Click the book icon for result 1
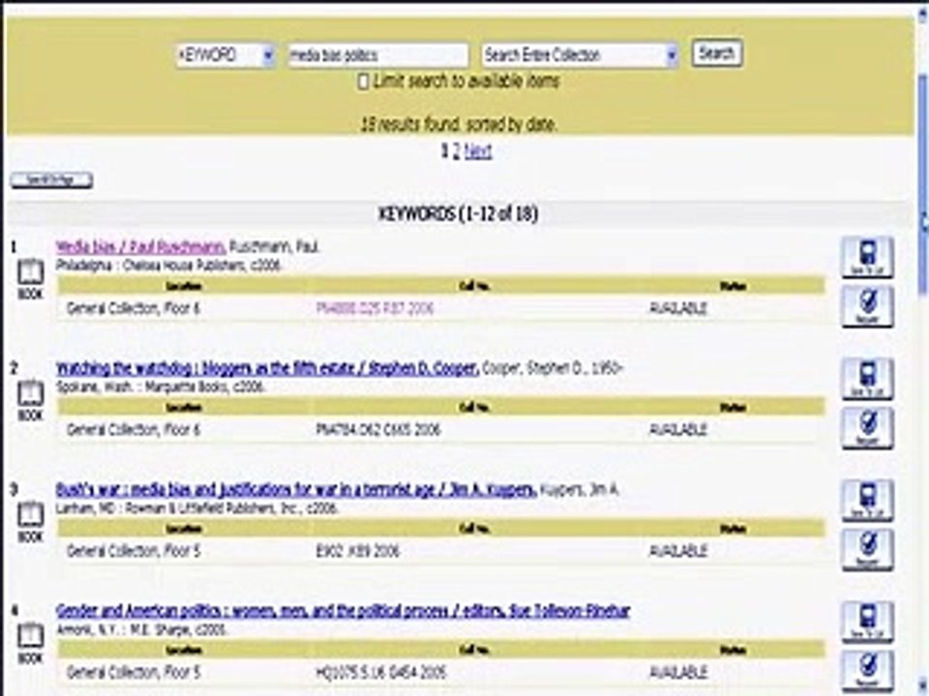Screen dimensions: 929x696 coord(30,273)
